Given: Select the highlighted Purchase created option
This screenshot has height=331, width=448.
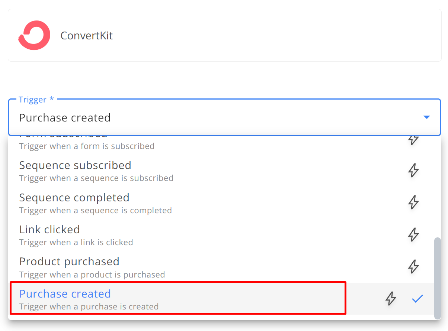Looking at the screenshot, I should (x=221, y=299).
